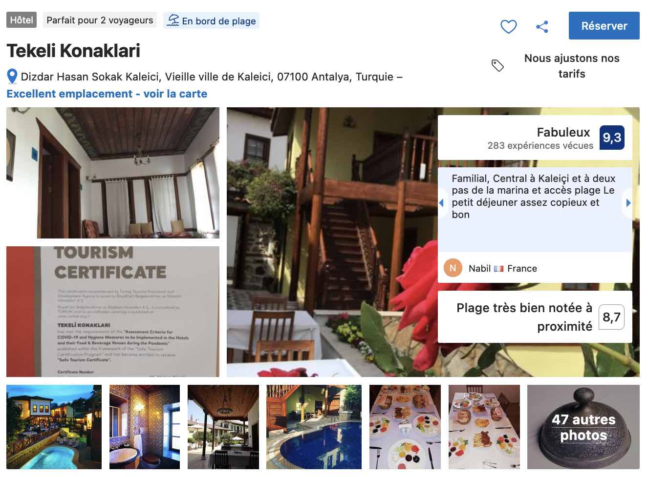Click reviewer Nabil's avatar

[453, 268]
